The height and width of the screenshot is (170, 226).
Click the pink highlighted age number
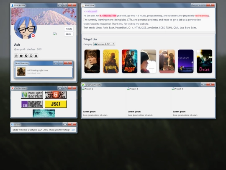click(108, 16)
